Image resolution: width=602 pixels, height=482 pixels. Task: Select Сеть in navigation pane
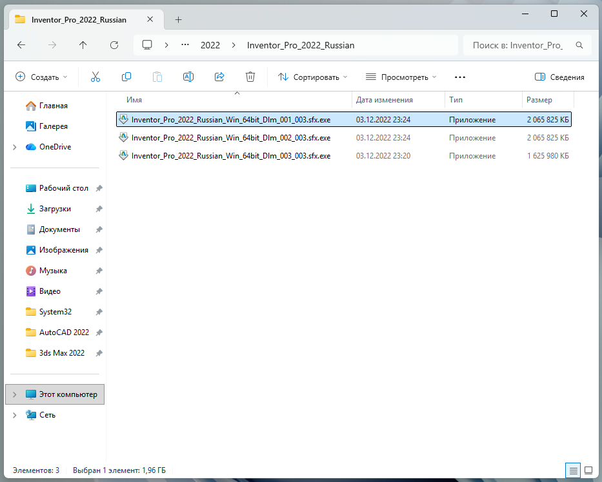(x=47, y=415)
